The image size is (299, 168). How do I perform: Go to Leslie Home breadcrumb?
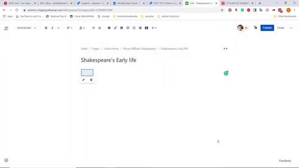[111, 49]
